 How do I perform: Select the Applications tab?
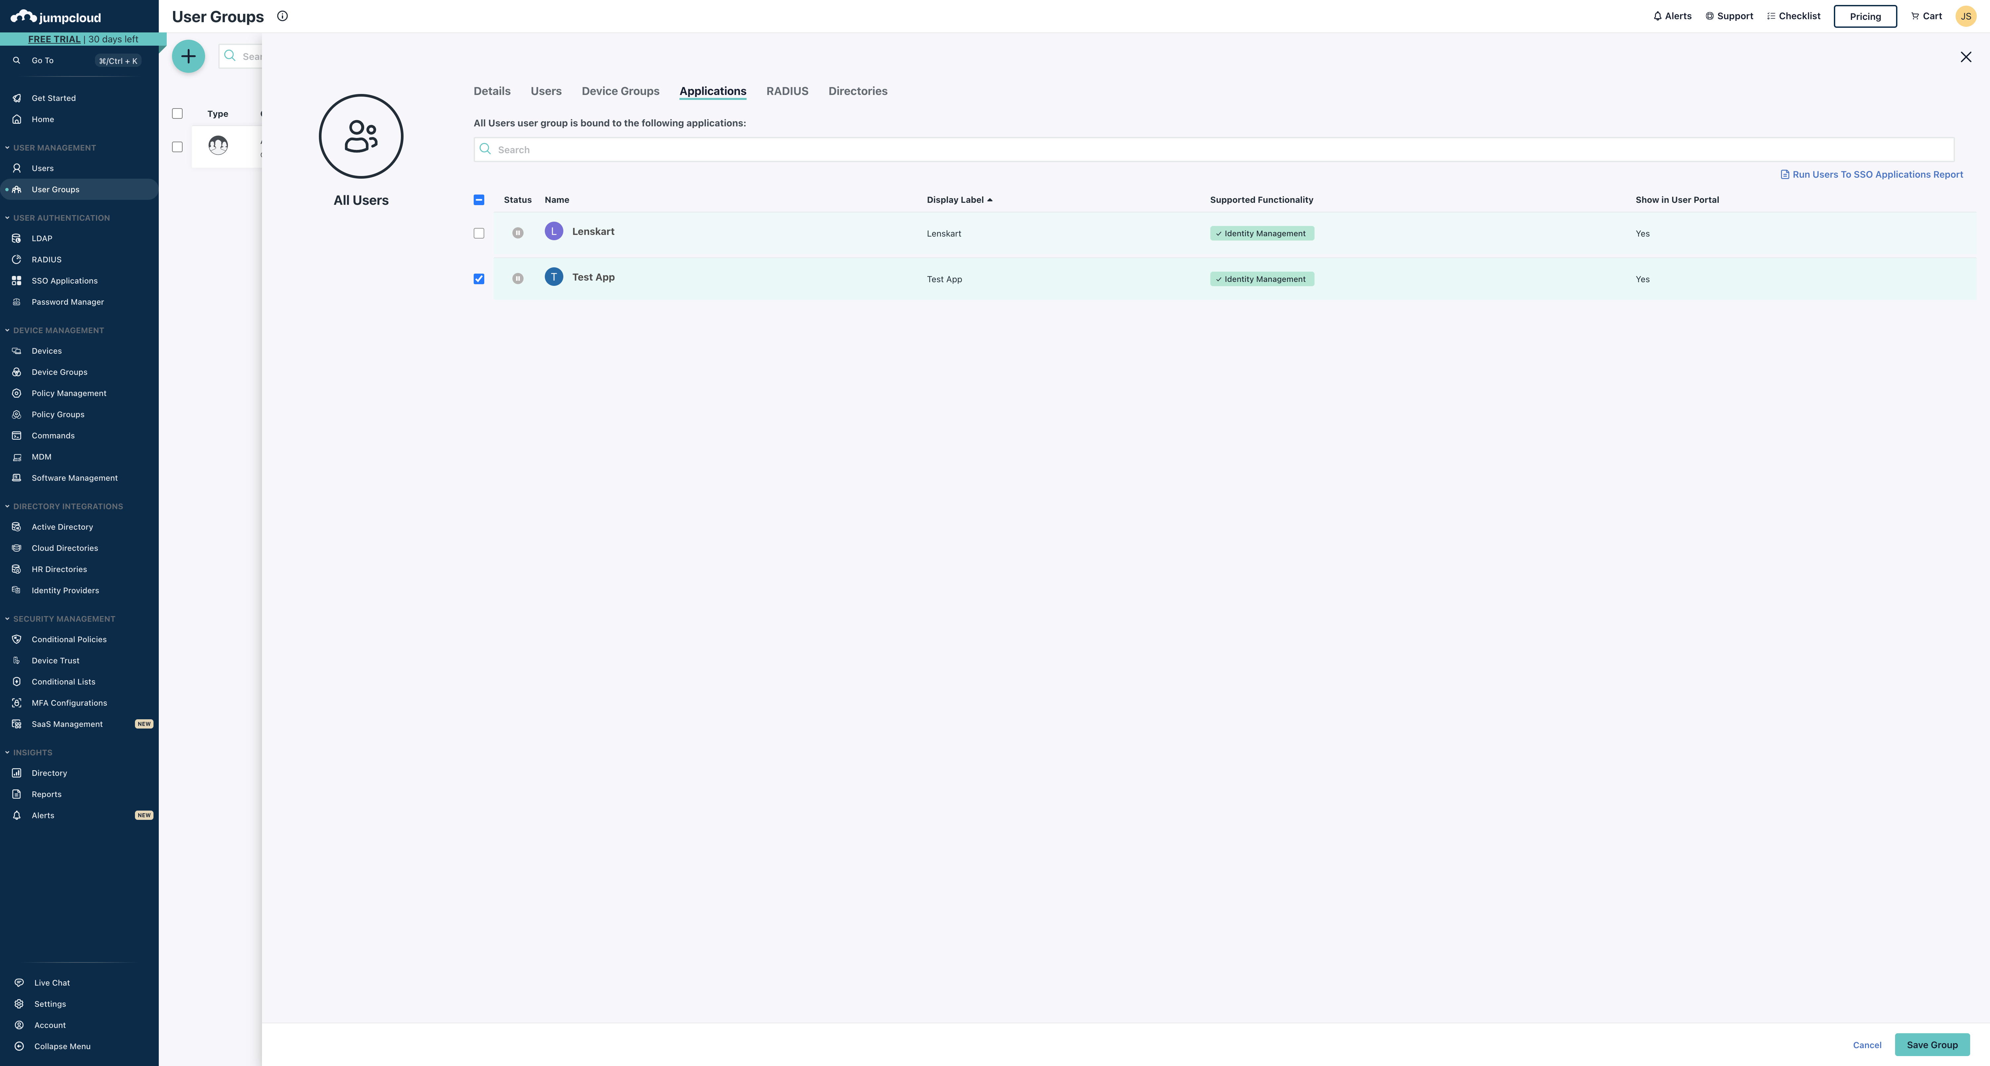tap(713, 91)
